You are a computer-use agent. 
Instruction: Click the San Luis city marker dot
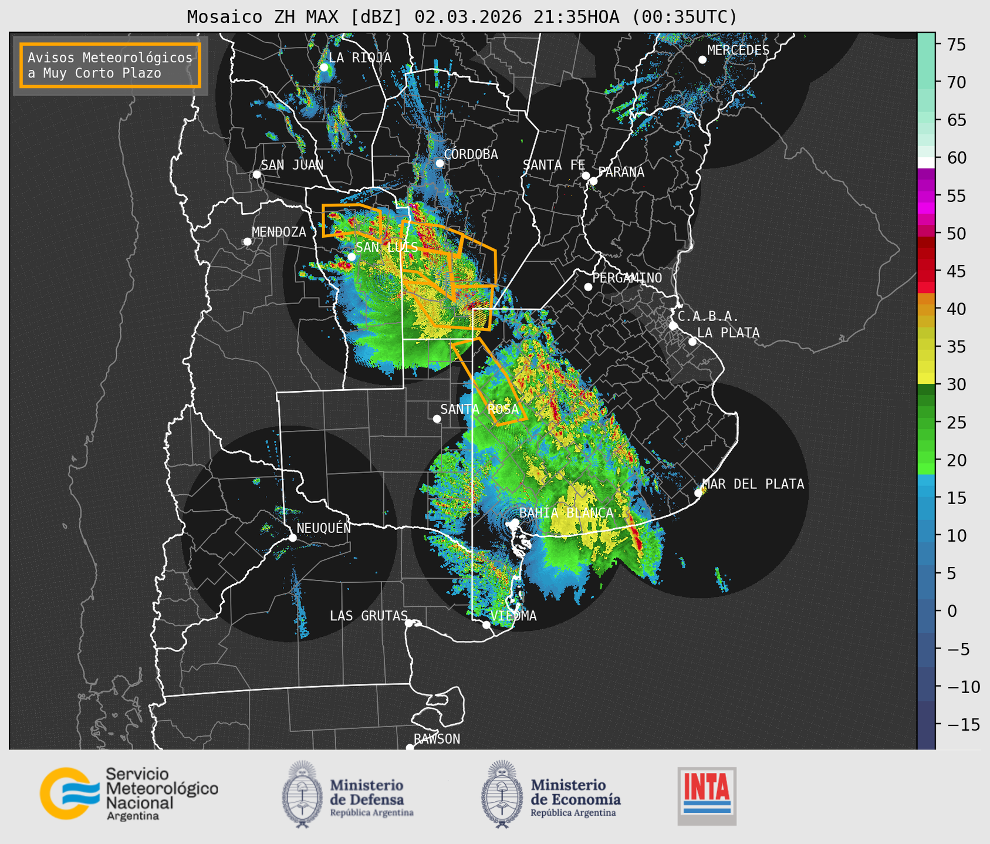(352, 257)
